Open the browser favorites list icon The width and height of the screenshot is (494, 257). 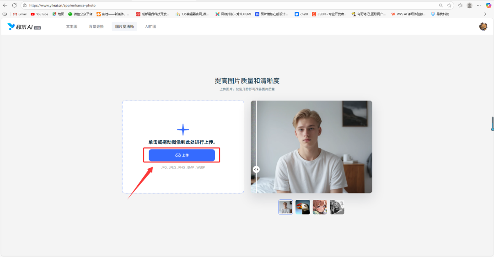[460, 5]
